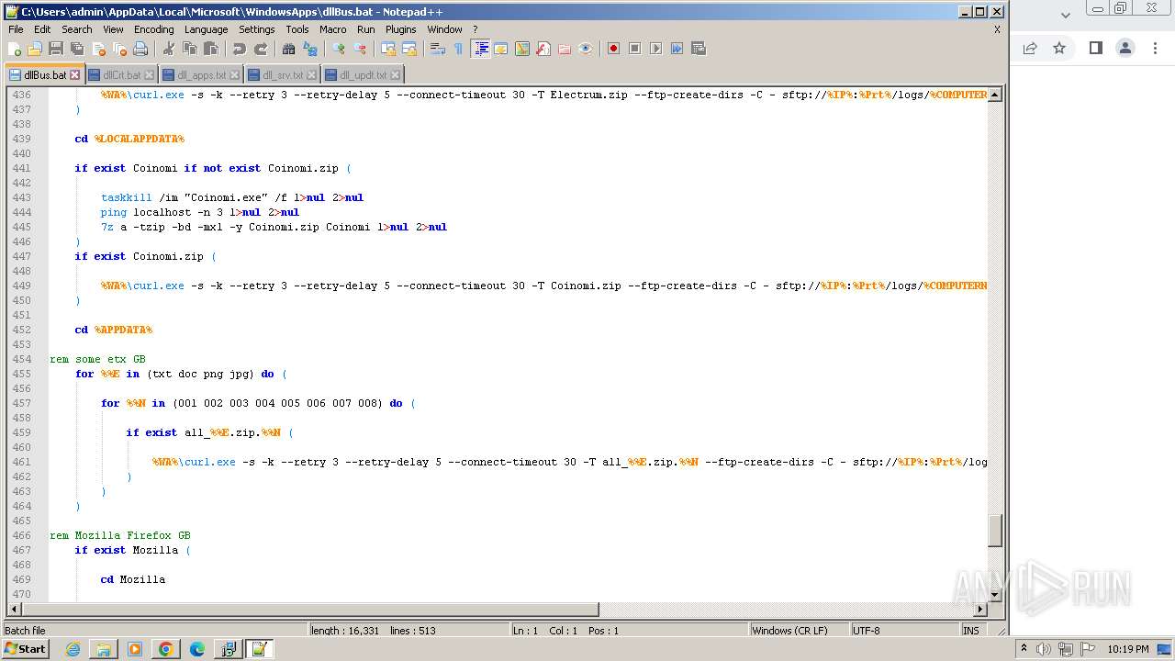This screenshot has width=1175, height=661.
Task: Open Folder as Workspace icon
Action: pyautogui.click(x=565, y=49)
